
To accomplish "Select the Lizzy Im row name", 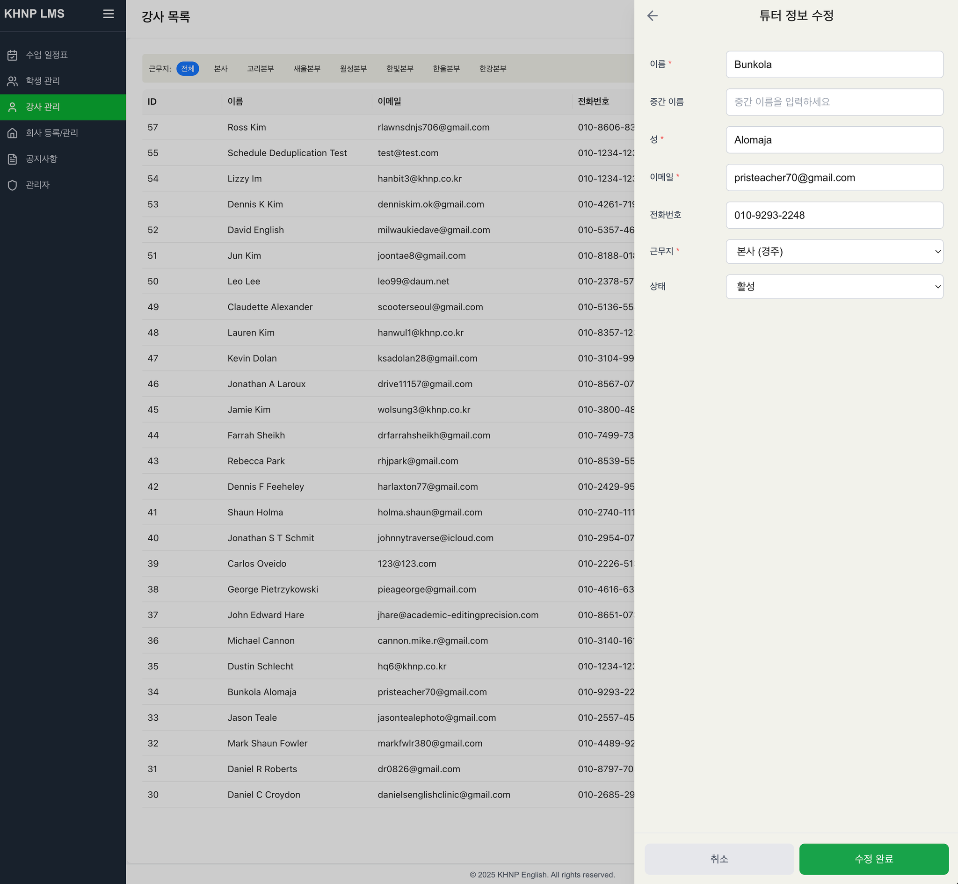I will (244, 178).
